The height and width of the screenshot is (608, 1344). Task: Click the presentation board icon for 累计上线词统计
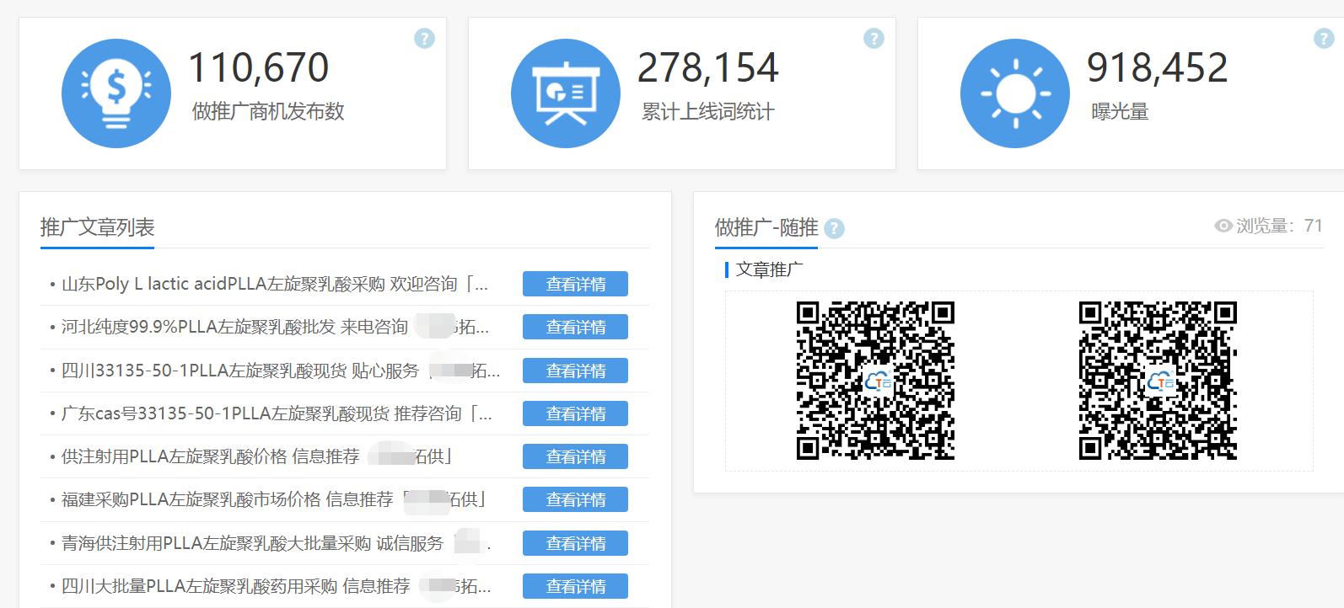pyautogui.click(x=566, y=93)
